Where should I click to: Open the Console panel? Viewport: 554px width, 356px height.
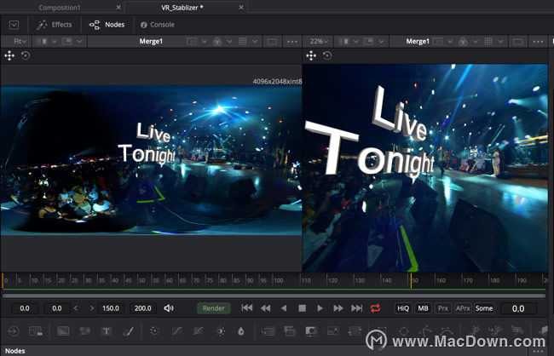[x=157, y=25]
